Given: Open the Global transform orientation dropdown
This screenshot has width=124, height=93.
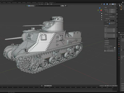Looking at the screenshot, I should (x=42, y=4).
